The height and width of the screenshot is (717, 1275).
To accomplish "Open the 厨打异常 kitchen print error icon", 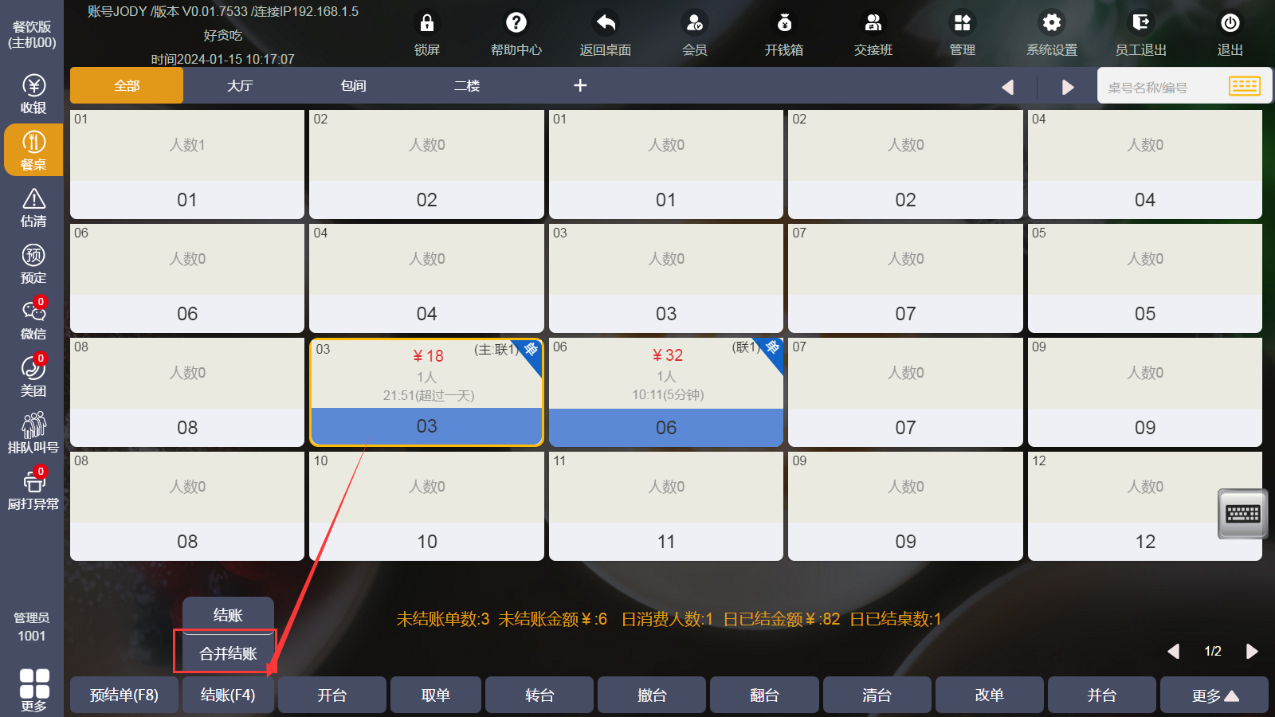I will (x=33, y=490).
